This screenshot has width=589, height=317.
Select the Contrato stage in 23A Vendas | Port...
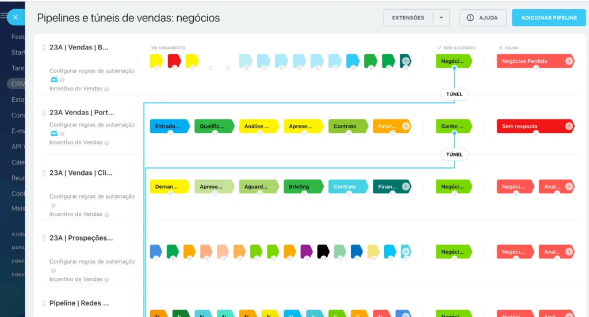(348, 126)
